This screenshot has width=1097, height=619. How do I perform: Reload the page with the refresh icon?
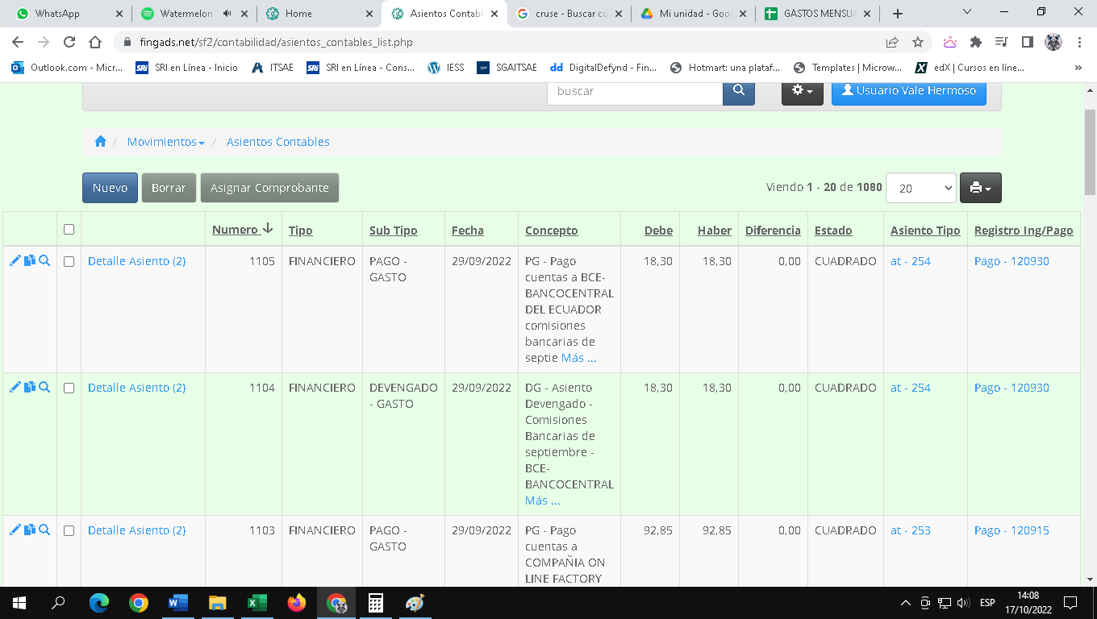pos(69,42)
